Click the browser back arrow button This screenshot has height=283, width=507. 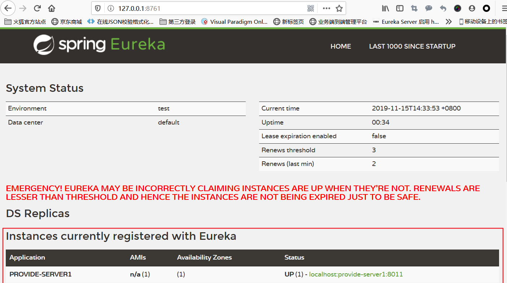coord(8,8)
